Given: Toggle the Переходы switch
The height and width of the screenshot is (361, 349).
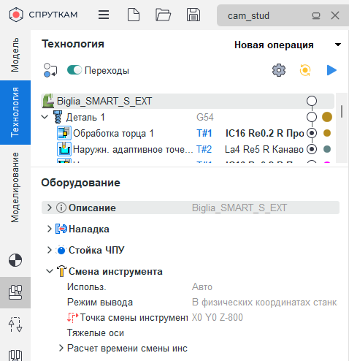Looking at the screenshot, I should pos(74,70).
